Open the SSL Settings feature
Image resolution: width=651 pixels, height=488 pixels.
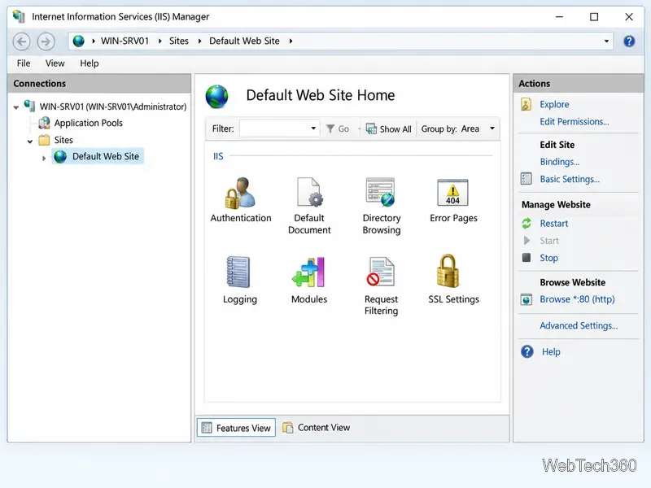(x=453, y=279)
